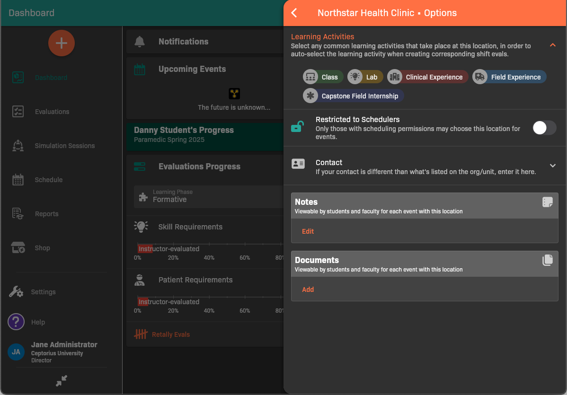The height and width of the screenshot is (395, 567).
Task: Click the purple Help question mark icon
Action: (x=16, y=322)
